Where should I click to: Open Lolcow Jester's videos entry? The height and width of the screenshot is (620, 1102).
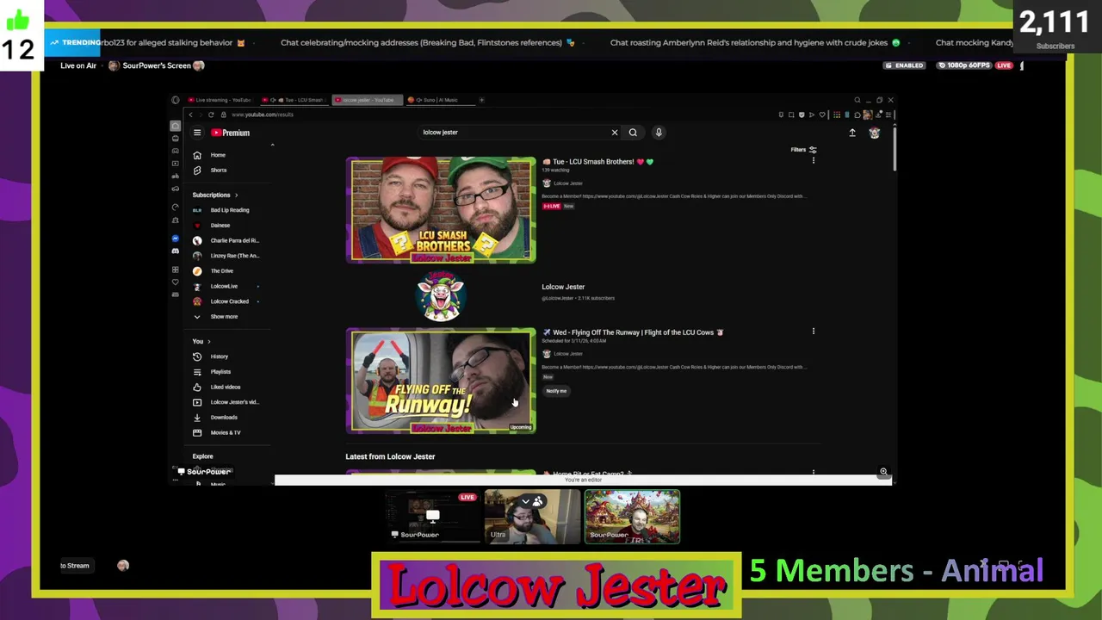tap(226, 402)
